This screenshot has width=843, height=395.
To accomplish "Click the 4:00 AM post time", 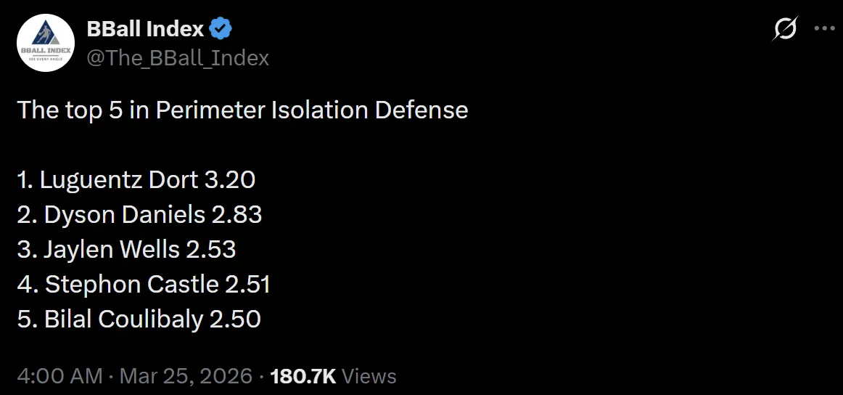I will pos(59,376).
